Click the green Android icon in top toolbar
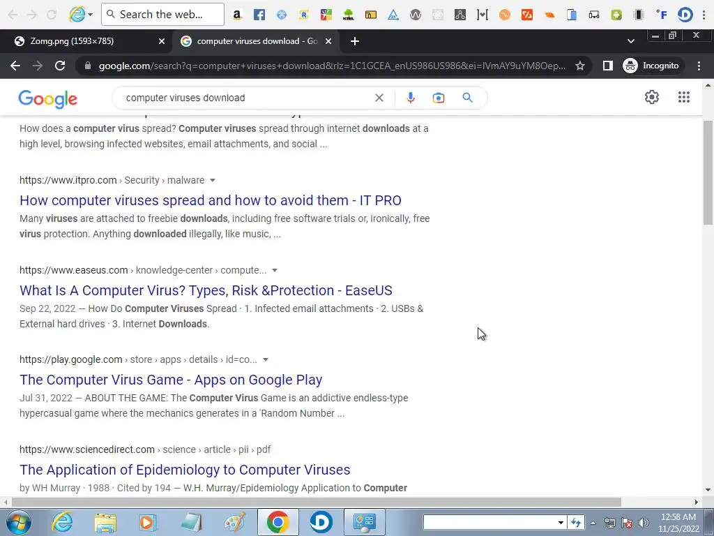Viewport: 714px width, 536px height. [616, 15]
